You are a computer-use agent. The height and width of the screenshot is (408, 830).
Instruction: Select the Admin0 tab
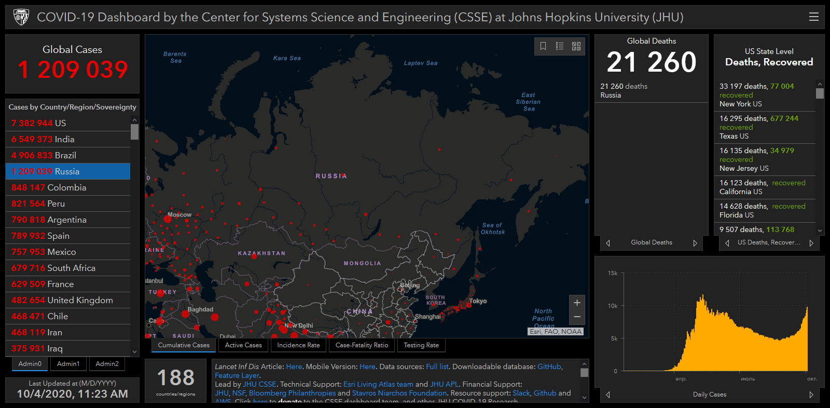pos(30,364)
